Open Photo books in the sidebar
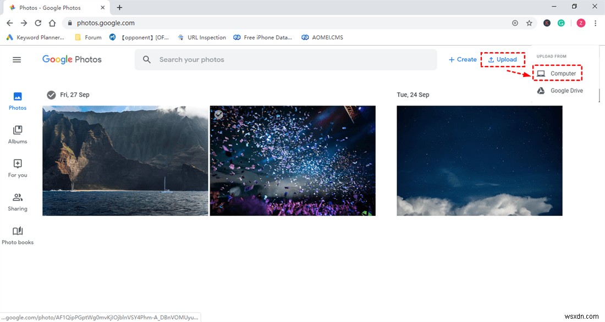The image size is (605, 322). coord(18,236)
